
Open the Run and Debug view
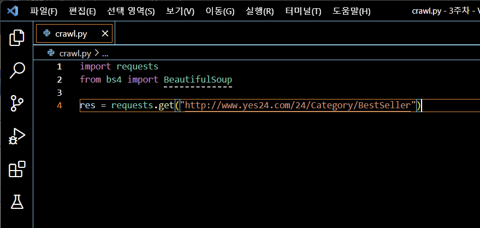[16, 136]
